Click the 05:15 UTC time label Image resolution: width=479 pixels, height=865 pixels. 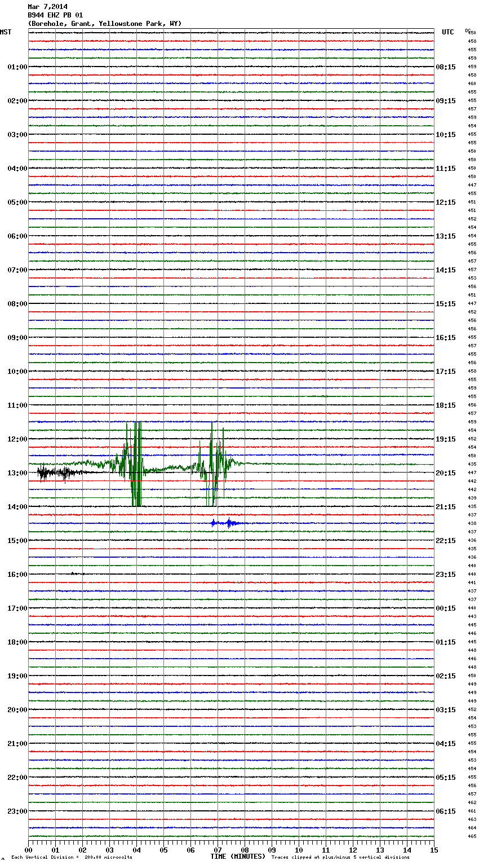[446, 778]
